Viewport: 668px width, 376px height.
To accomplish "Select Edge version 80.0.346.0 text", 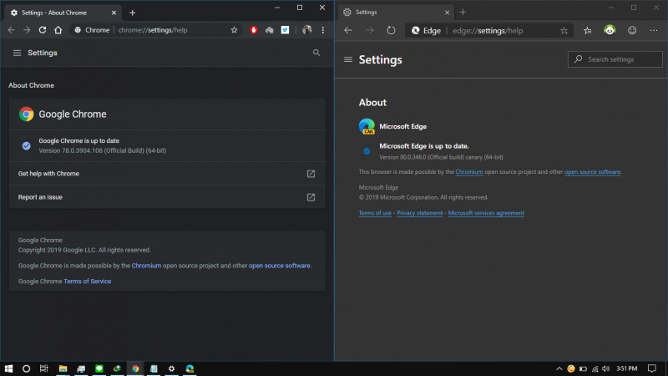I will click(x=441, y=157).
